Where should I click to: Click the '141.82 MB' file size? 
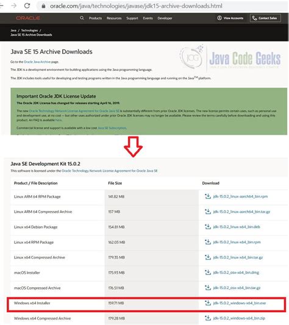click(116, 196)
